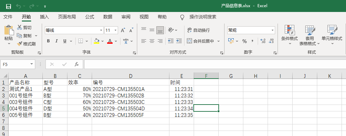The image size is (346, 136).
Task: Select all cells corner triangle
Action: 5,76
